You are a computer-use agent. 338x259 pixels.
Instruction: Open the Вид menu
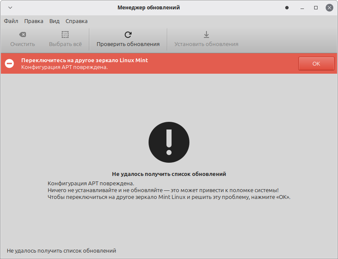pos(54,21)
